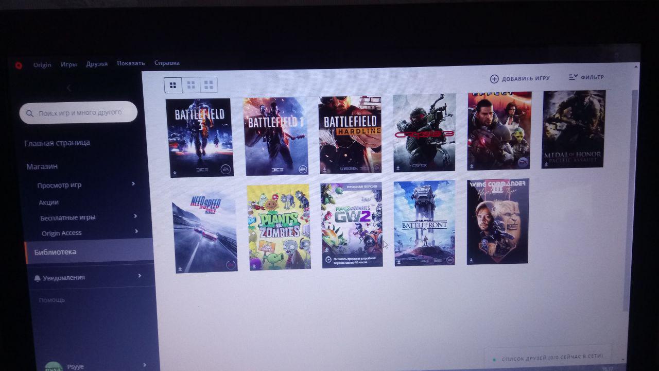659x371 pixels.
Task: Select the Wing Commander III cover
Action: pos(497,222)
